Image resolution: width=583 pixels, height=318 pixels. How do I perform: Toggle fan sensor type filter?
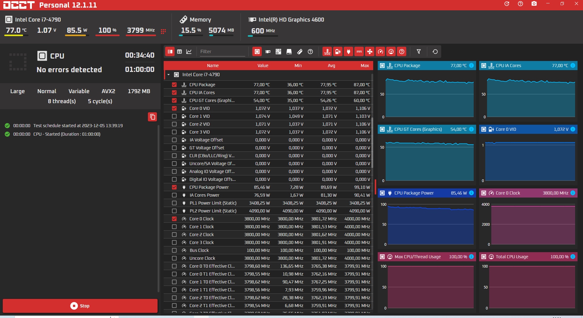370,52
